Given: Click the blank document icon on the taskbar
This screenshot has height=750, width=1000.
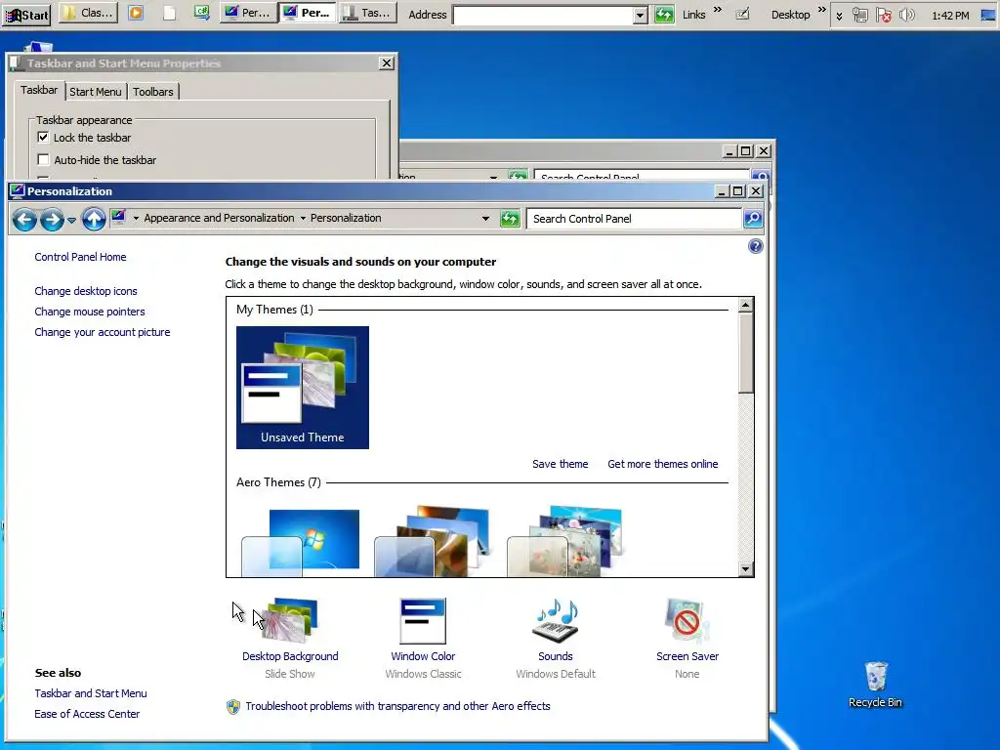Looking at the screenshot, I should point(169,14).
